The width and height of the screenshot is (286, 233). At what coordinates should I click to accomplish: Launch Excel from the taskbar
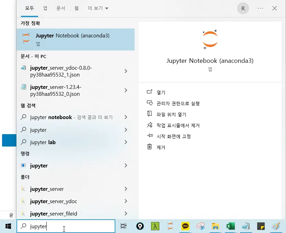pos(231,226)
